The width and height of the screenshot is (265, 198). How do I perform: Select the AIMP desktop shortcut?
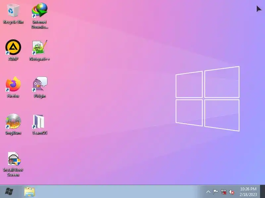pyautogui.click(x=13, y=50)
